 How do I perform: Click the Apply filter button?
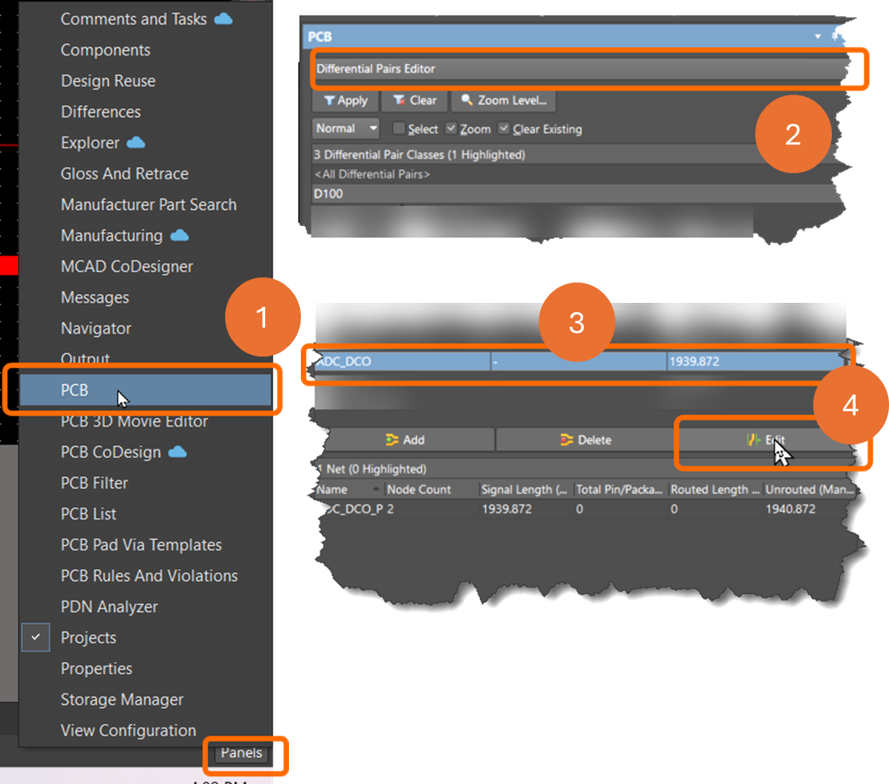click(x=346, y=101)
